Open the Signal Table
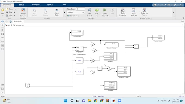 [57, 13]
